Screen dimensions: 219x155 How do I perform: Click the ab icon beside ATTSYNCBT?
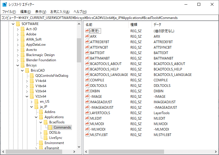87,47
